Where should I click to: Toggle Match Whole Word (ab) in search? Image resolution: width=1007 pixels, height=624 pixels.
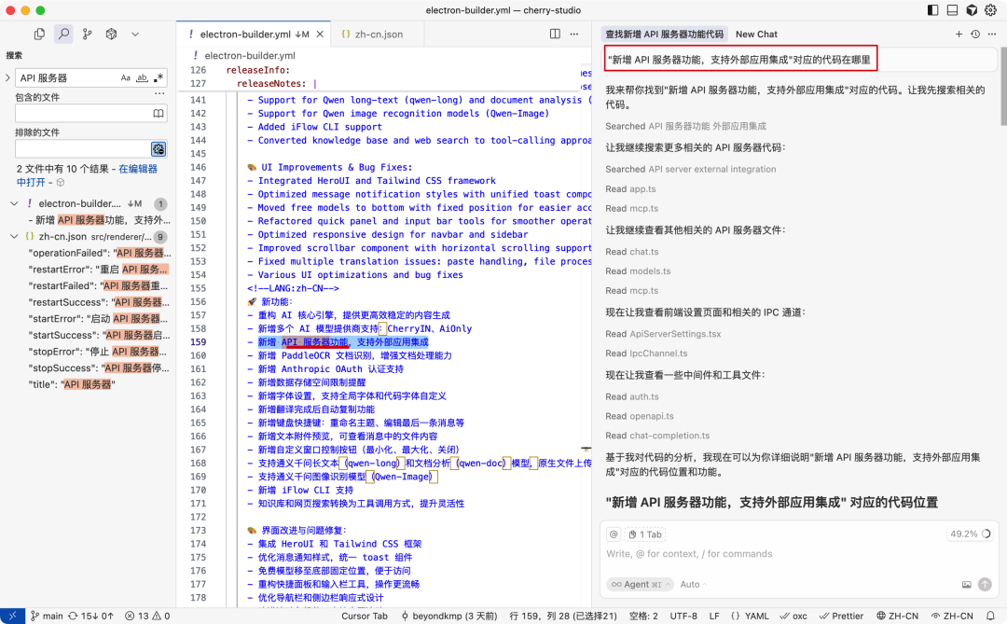tap(143, 77)
